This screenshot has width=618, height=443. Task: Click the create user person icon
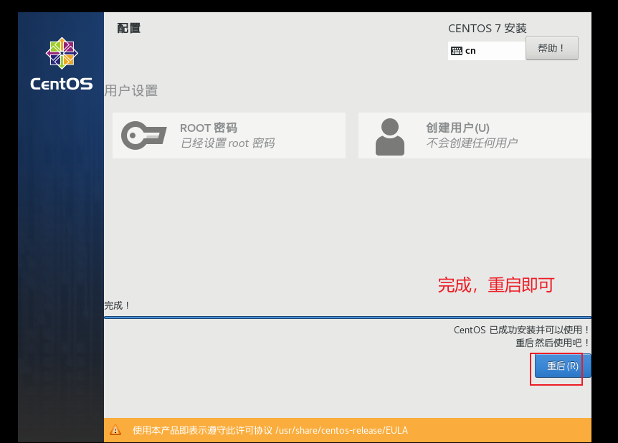point(390,137)
